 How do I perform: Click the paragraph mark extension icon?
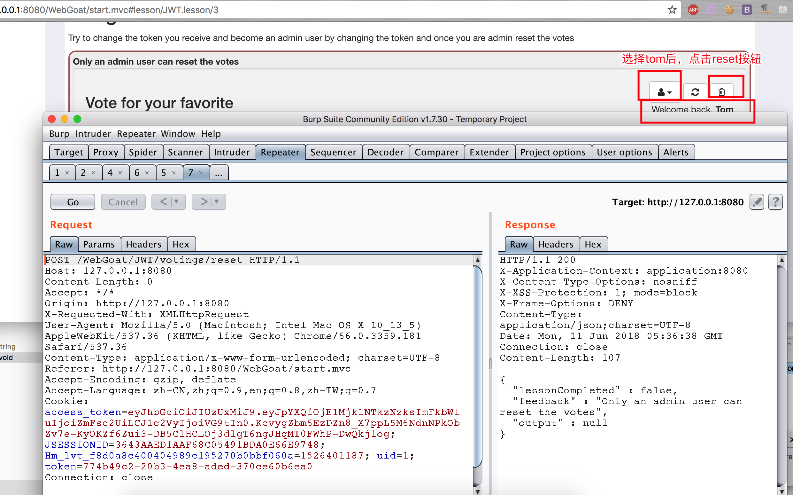coord(765,9)
